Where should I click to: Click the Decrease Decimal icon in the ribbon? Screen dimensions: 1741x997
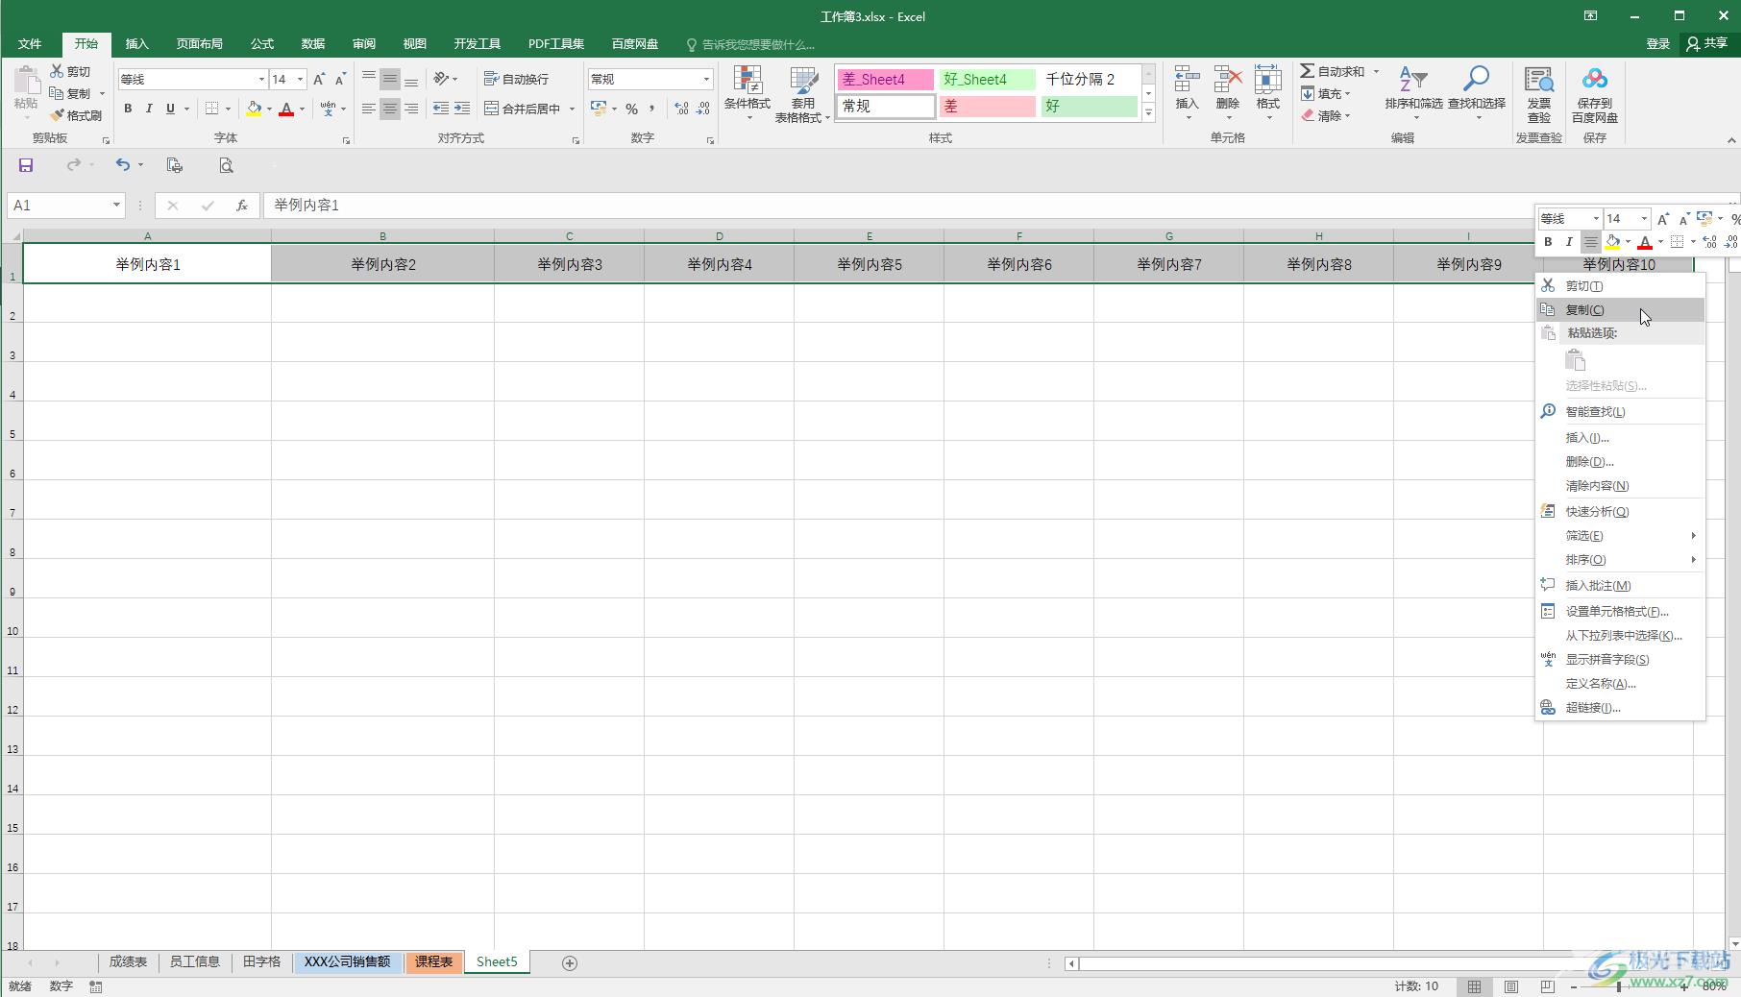coord(702,109)
